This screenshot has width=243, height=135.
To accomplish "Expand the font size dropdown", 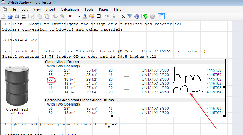I will (x=79, y=16).
